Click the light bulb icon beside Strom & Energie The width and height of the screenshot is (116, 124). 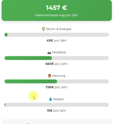[43, 29]
